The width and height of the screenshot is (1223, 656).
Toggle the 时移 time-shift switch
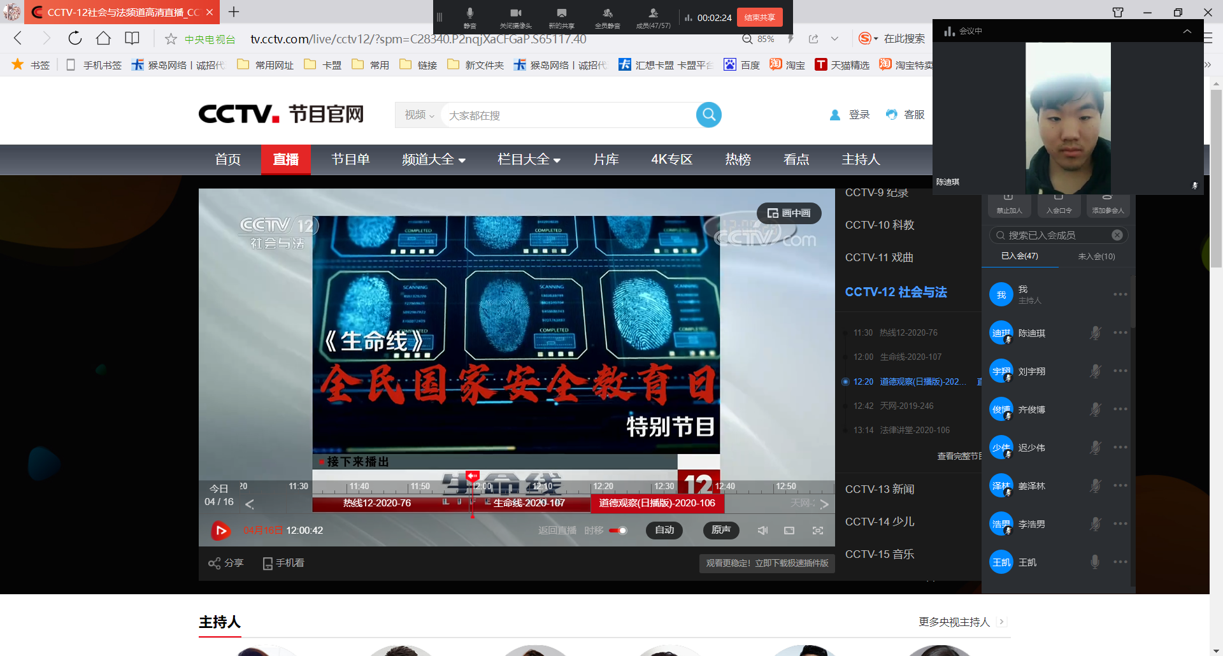(x=618, y=531)
